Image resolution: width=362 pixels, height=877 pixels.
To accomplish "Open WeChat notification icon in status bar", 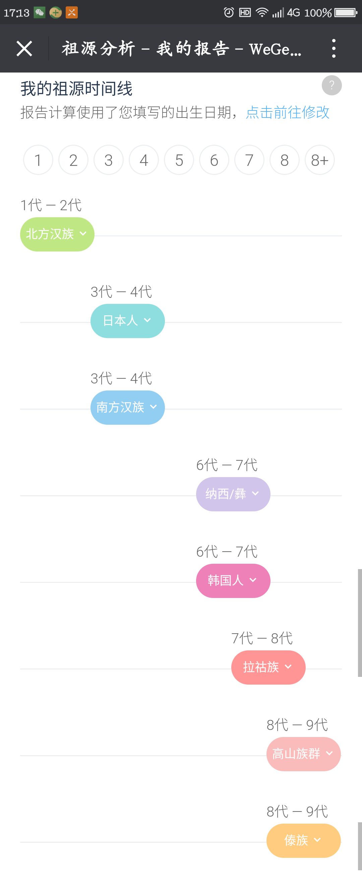I will point(40,13).
